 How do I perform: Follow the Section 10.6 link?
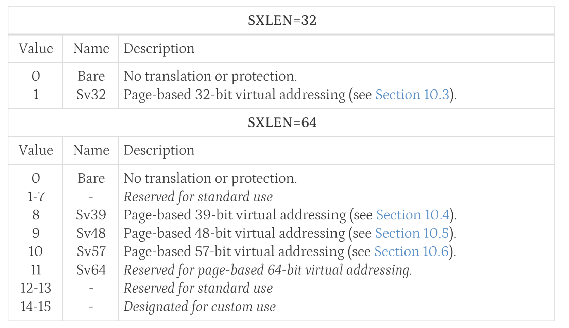click(x=411, y=251)
